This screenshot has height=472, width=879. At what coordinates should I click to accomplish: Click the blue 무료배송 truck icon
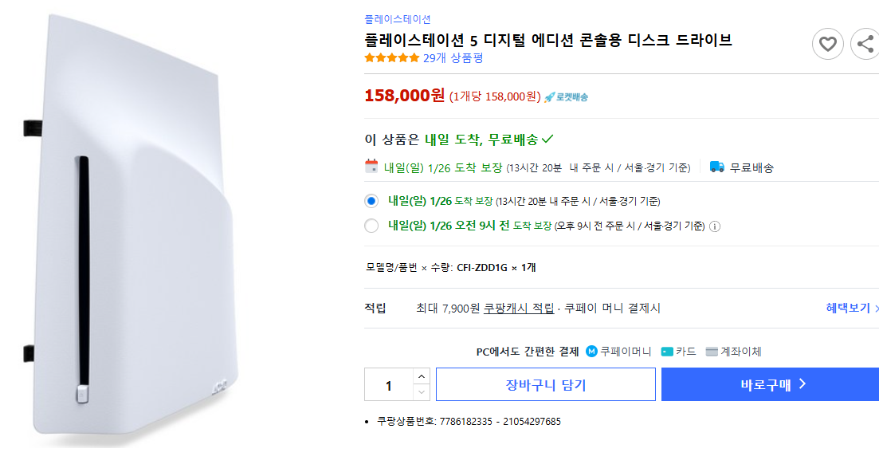click(x=717, y=167)
